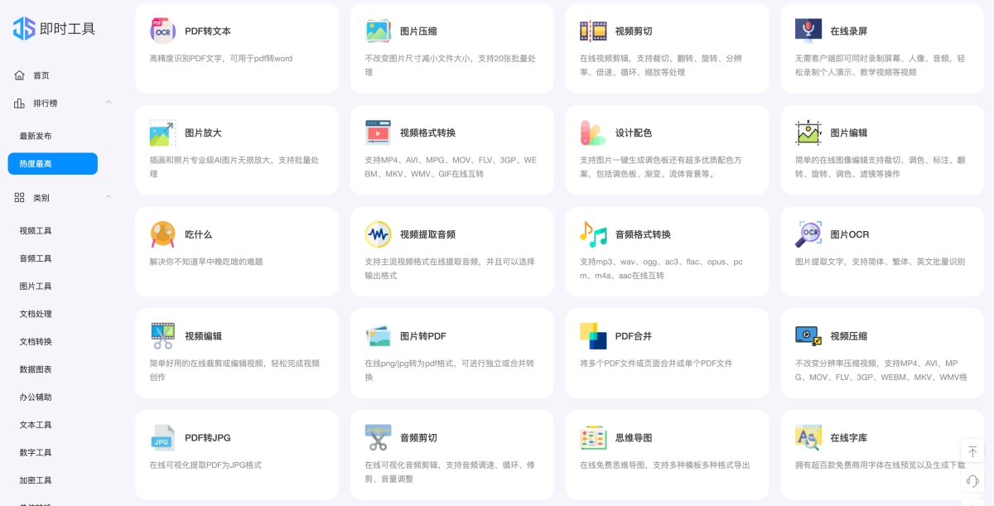Click the 音频剪切 scissors icon

[379, 437]
